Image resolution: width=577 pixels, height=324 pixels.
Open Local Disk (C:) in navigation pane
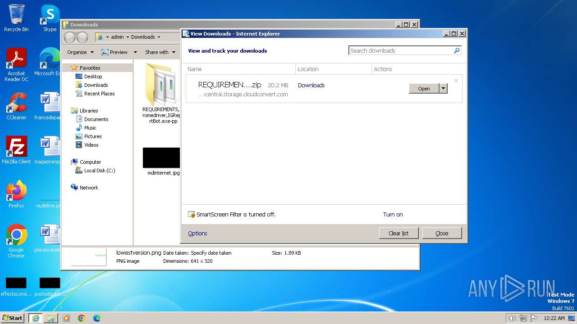tap(99, 171)
